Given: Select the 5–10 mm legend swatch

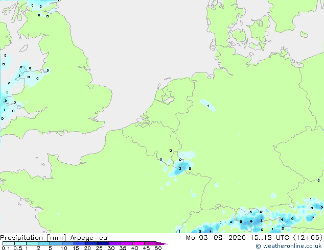Looking at the screenshot, I should tap(56, 243).
